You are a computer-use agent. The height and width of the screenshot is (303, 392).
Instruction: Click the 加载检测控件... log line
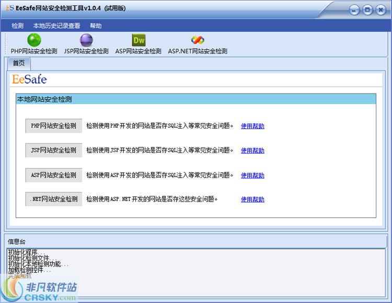(x=29, y=270)
